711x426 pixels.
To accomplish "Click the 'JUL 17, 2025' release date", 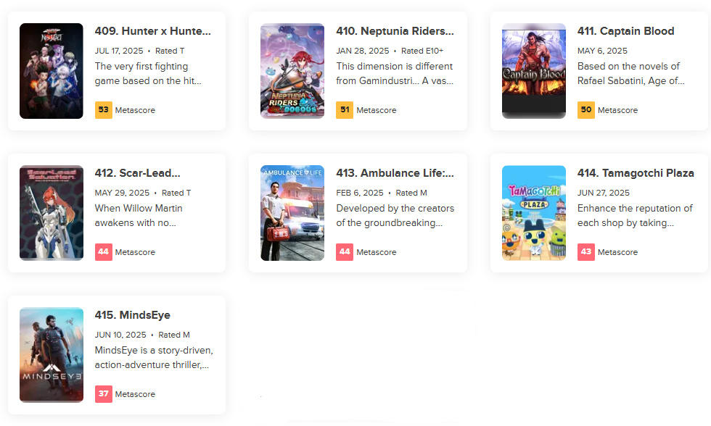I will pyautogui.click(x=119, y=51).
